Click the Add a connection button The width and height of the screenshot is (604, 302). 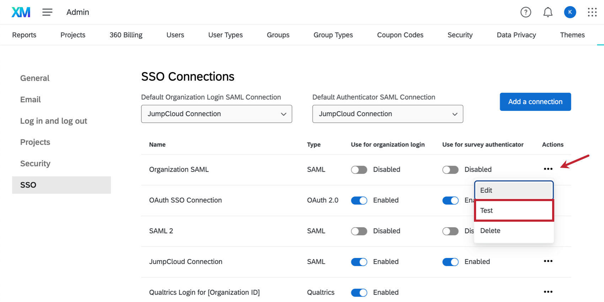tap(535, 102)
